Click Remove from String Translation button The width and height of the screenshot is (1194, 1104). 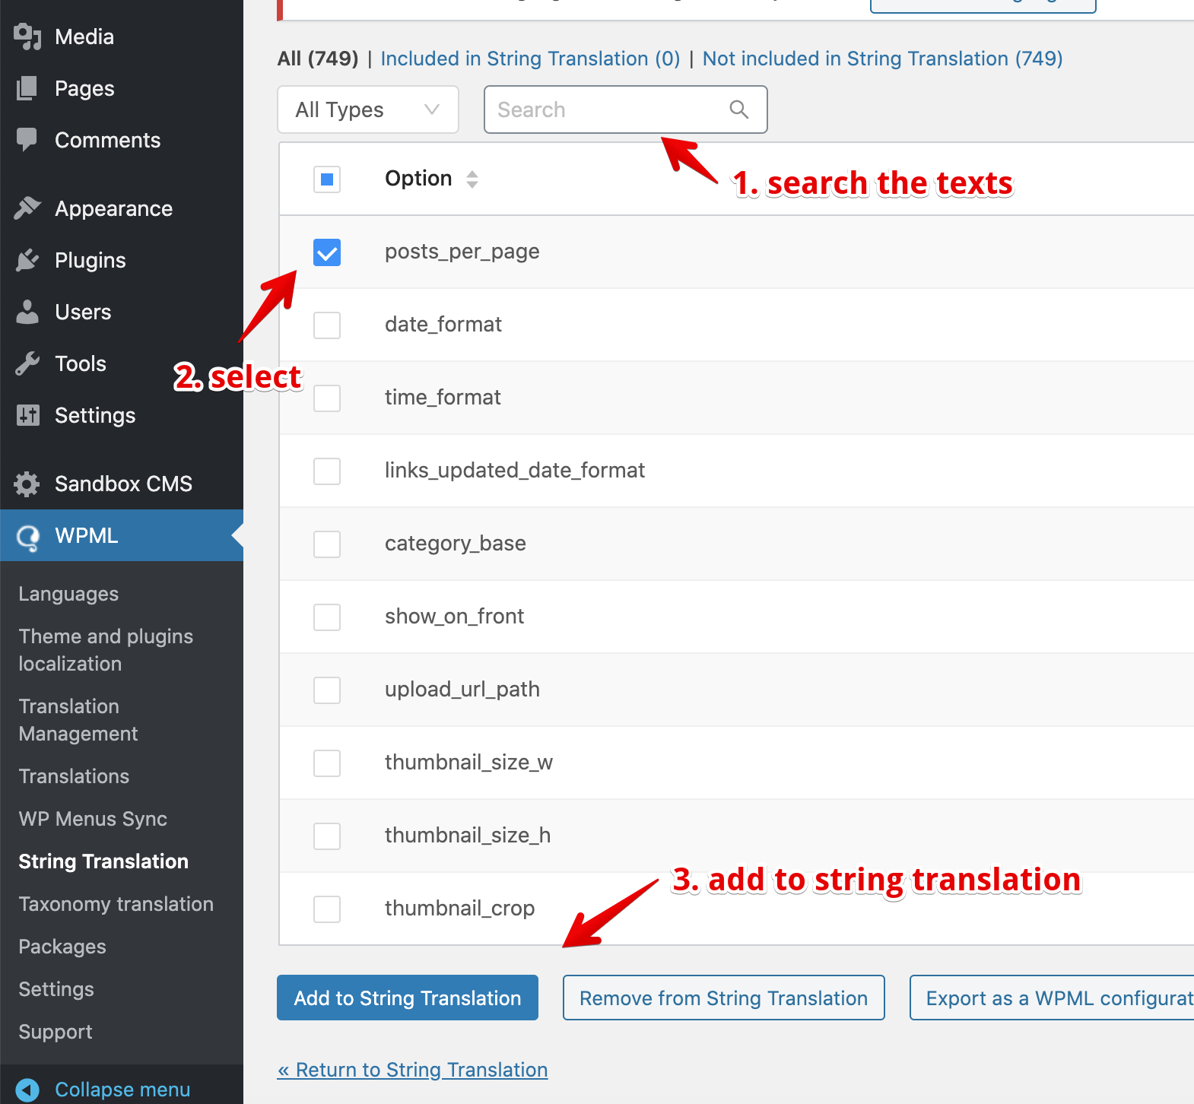(724, 998)
